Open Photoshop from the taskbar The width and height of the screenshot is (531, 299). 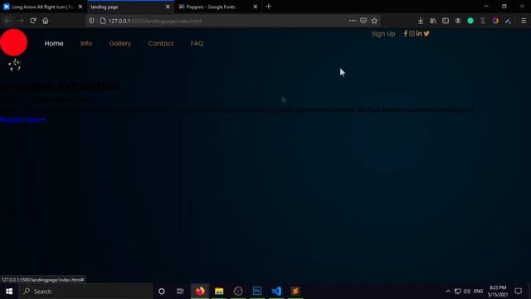(257, 292)
